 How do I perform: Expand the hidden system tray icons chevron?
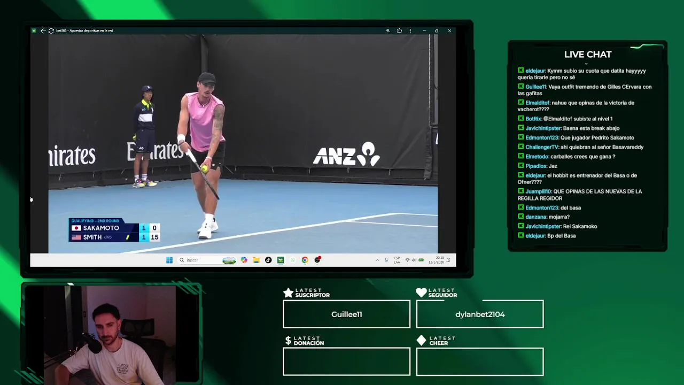377,260
